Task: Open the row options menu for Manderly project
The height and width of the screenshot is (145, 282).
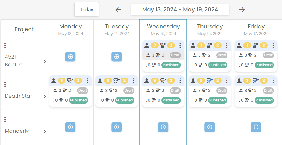Action: (5, 120)
